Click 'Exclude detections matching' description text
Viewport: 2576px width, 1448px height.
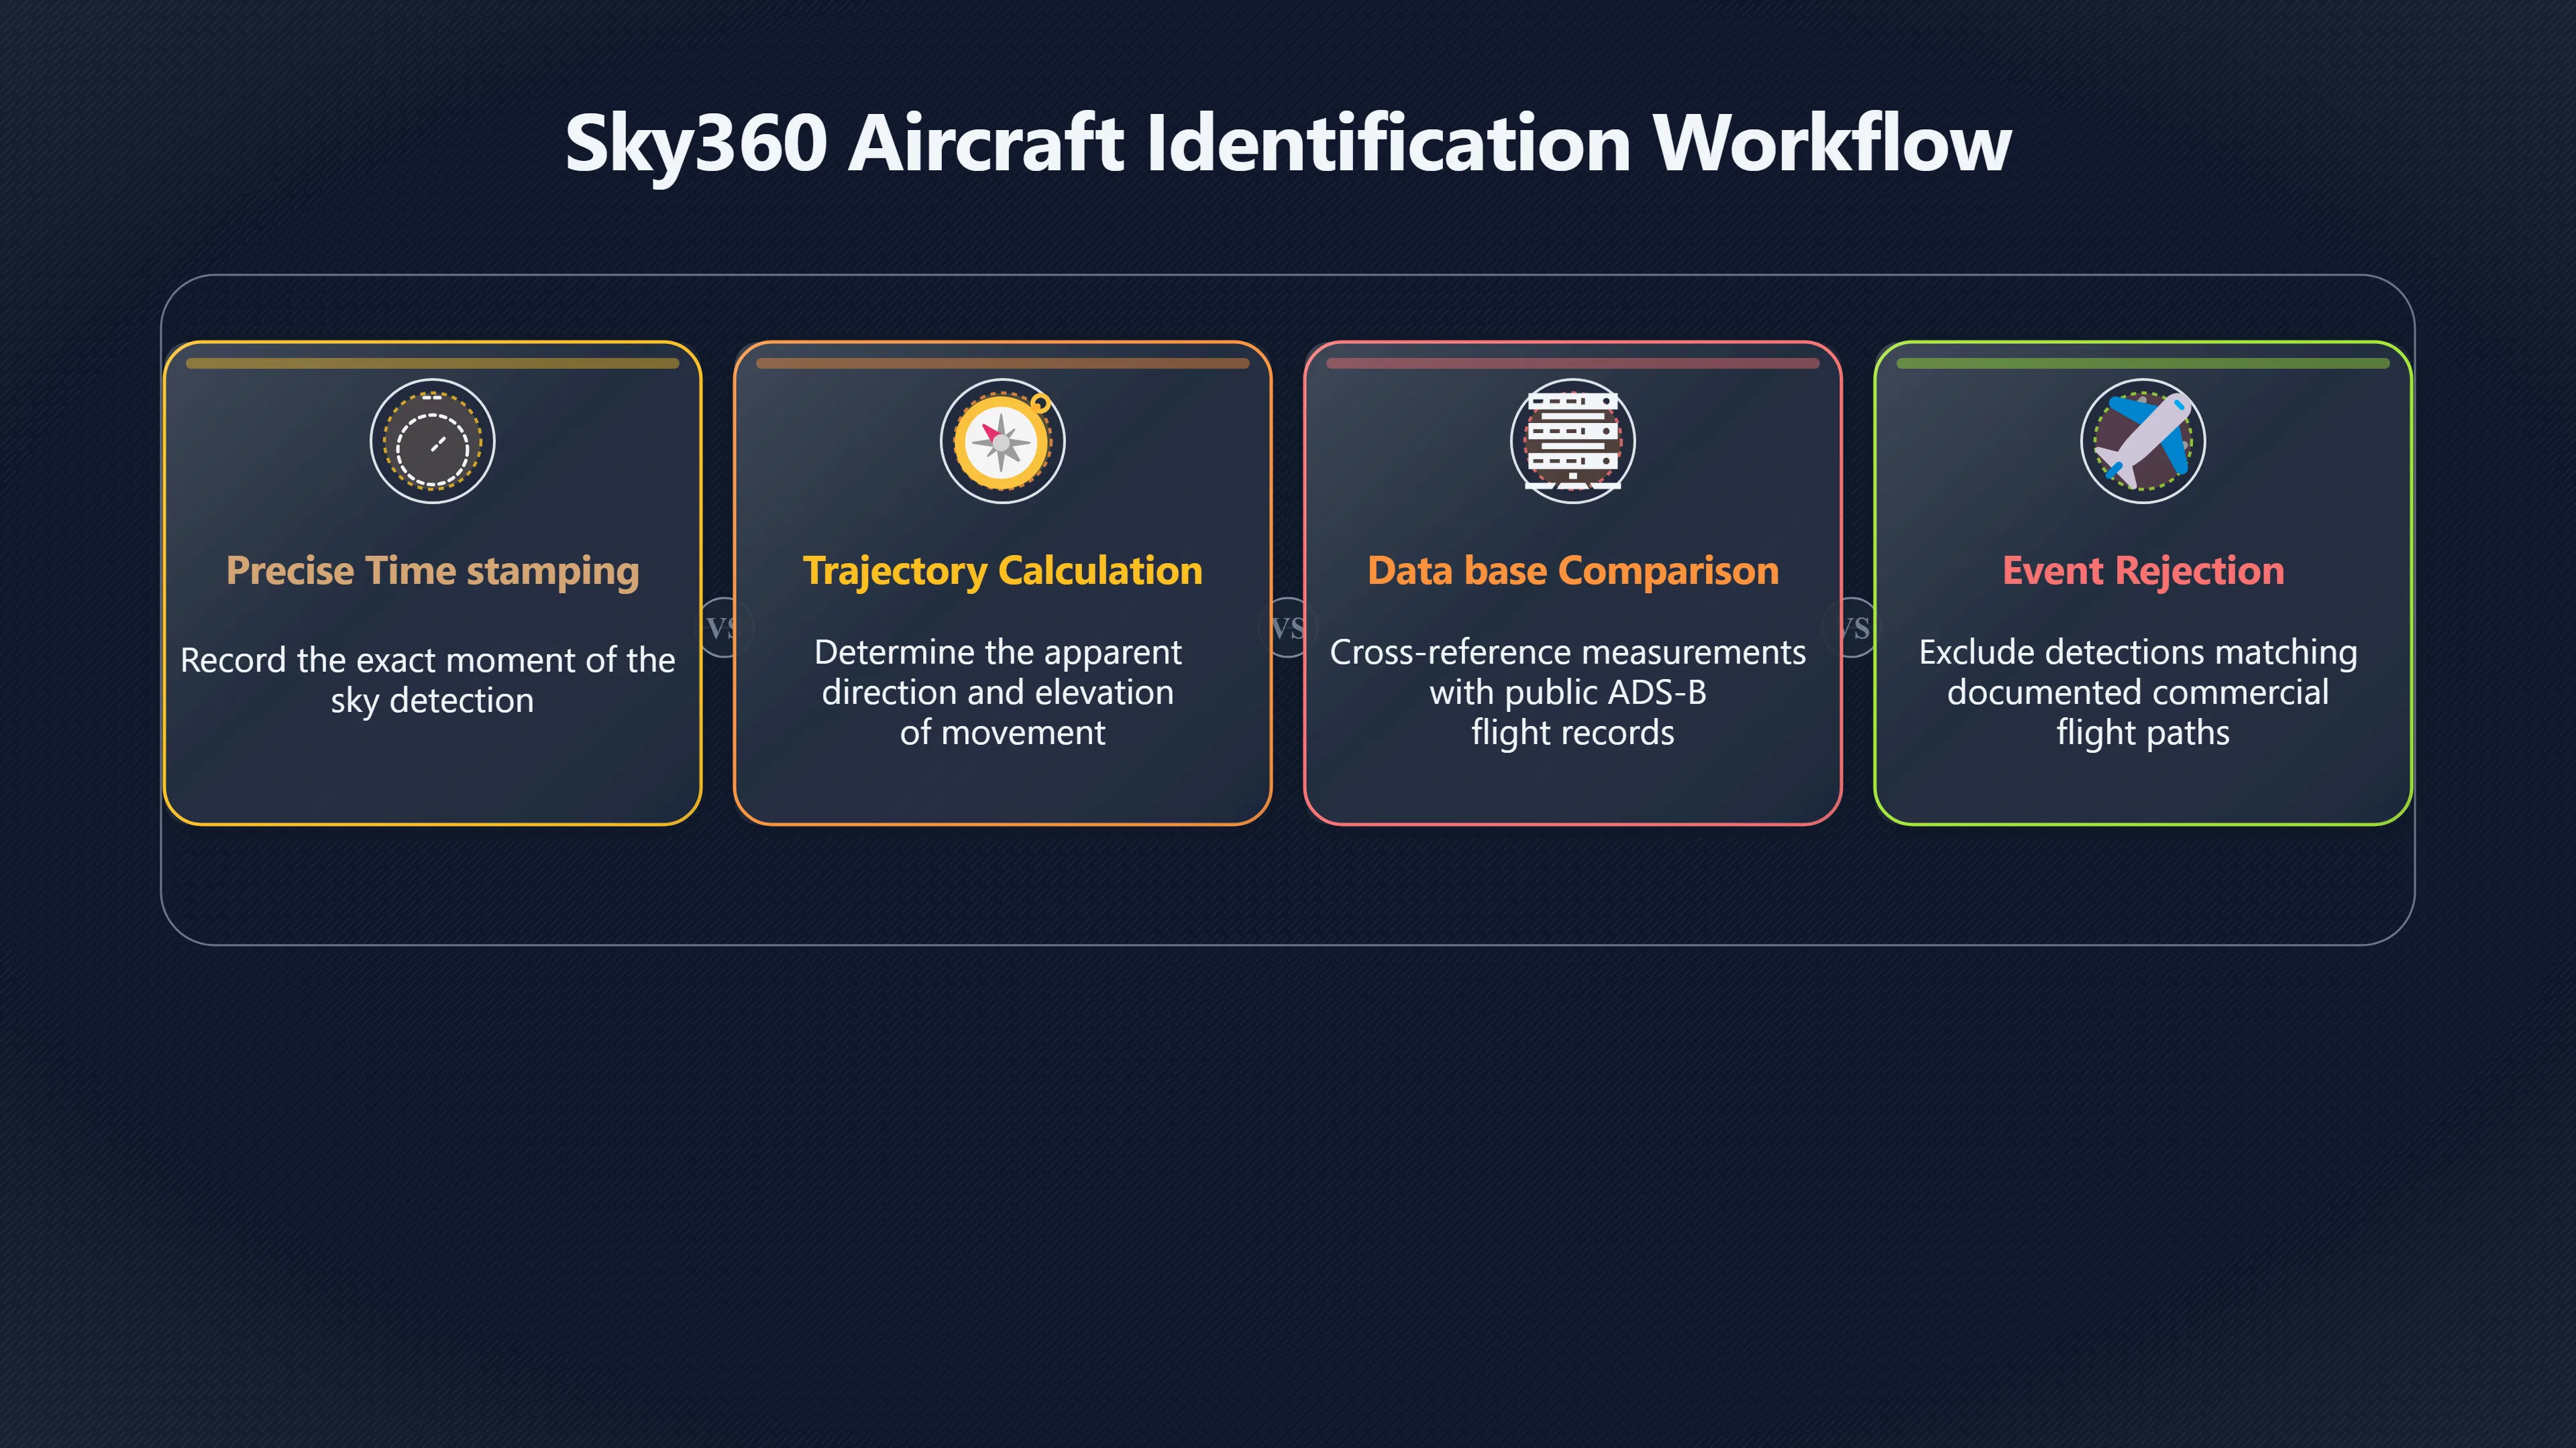pyautogui.click(x=2139, y=692)
